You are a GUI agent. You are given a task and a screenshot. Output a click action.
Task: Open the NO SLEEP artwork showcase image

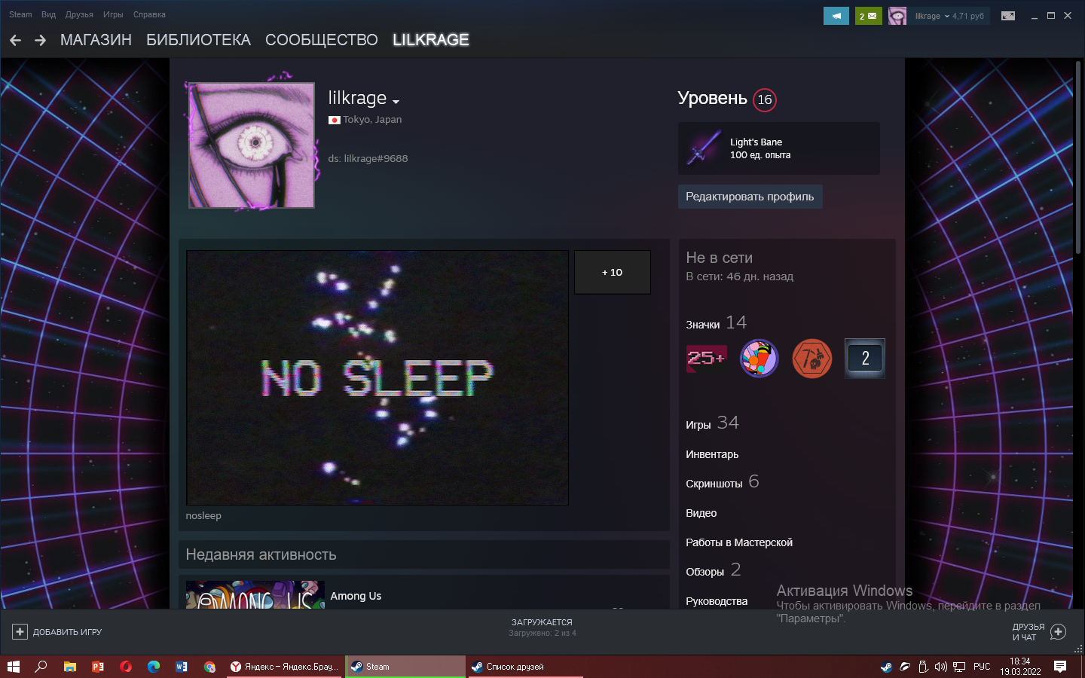click(x=377, y=377)
